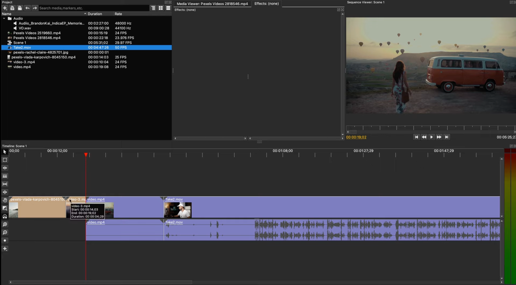Viewport: 516px width, 285px height.
Task: Collapse the Audio folder in Project panel
Action: click(x=4, y=18)
